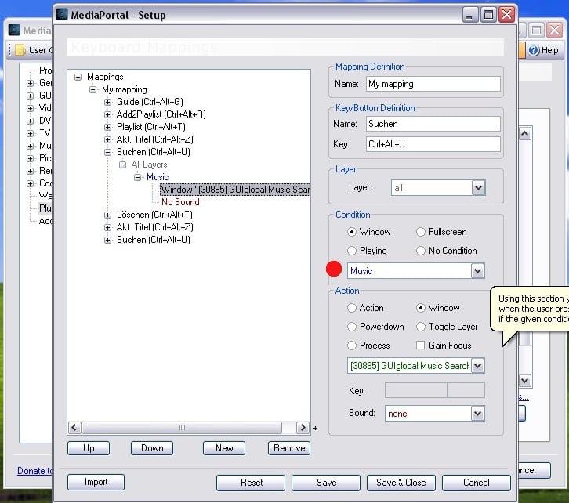Click the tree's horizontal scrollbar right arrow

point(303,428)
